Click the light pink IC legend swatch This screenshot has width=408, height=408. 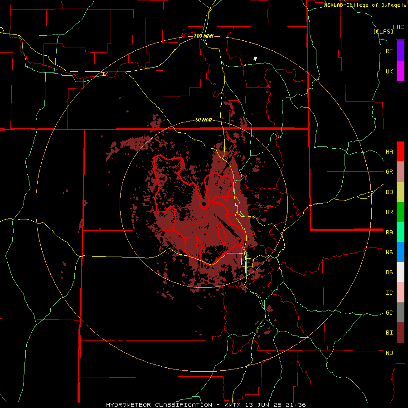click(400, 292)
